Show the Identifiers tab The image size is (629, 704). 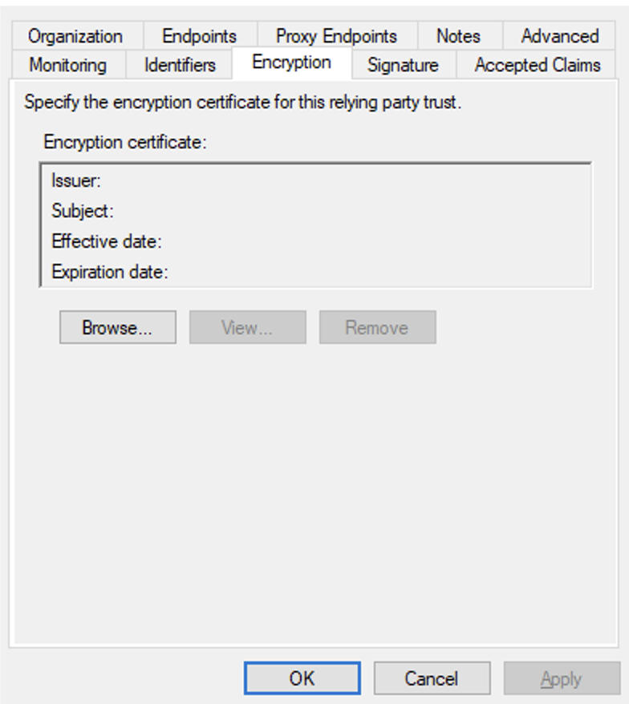tap(180, 65)
